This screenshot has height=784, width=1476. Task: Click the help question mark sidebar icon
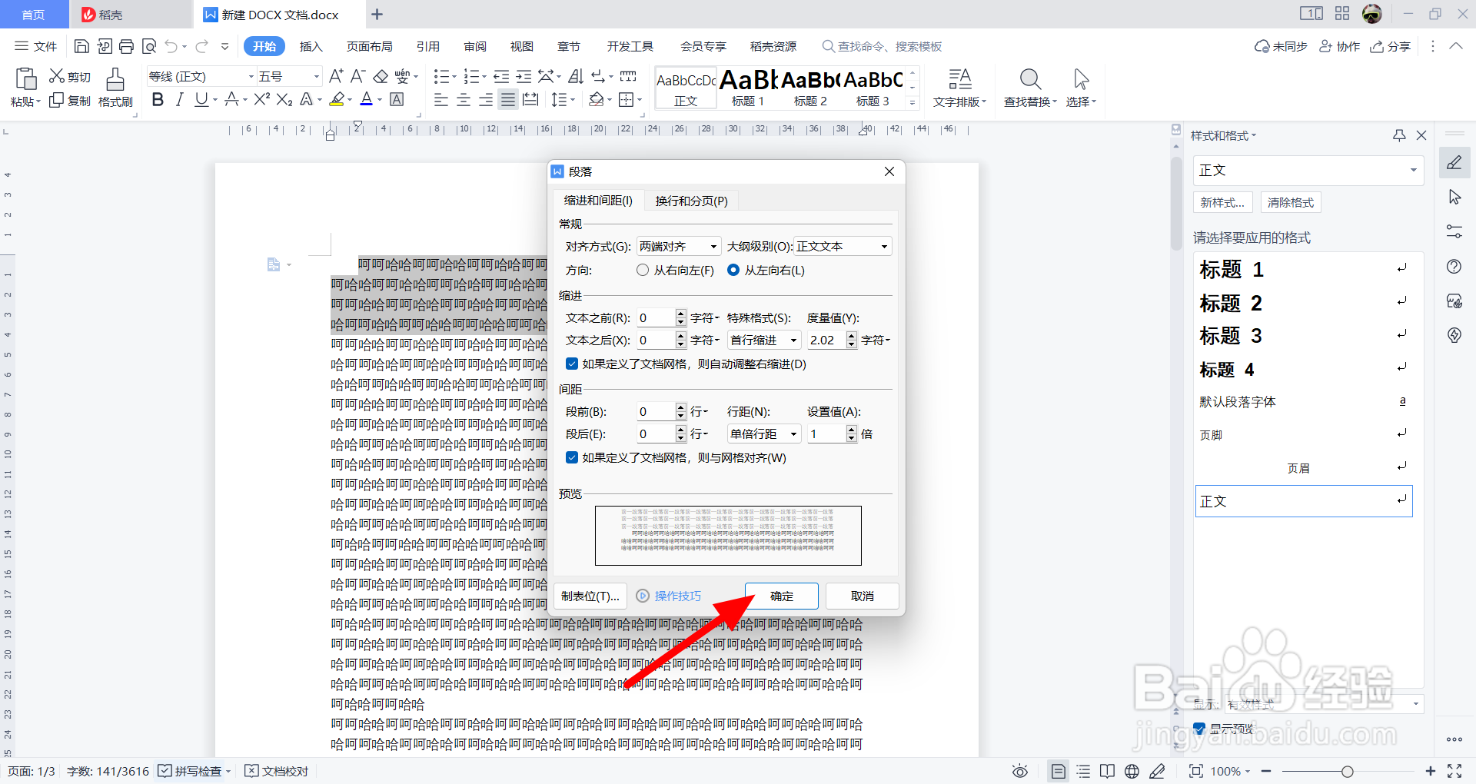1454,267
